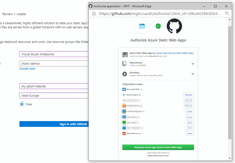Click the Authorize Azure Static Web Apps heading
235x163 pixels.
coord(158,40)
